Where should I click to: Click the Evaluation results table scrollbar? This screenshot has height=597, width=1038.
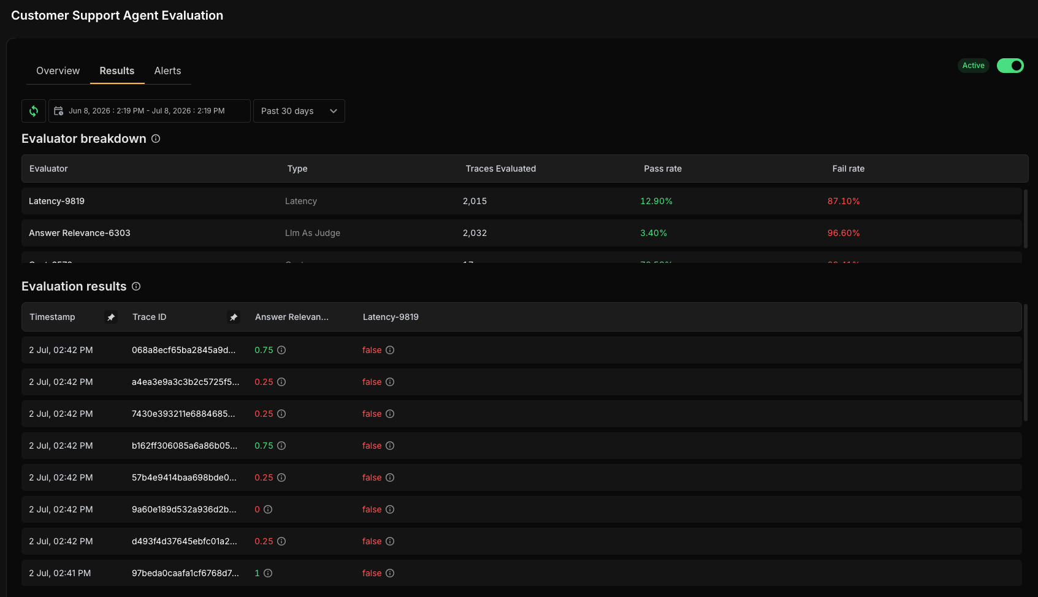(1026, 363)
